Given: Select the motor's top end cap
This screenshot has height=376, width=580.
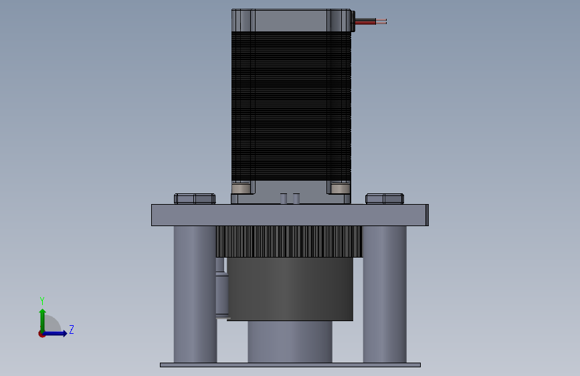Looking at the screenshot, I should pos(291,20).
